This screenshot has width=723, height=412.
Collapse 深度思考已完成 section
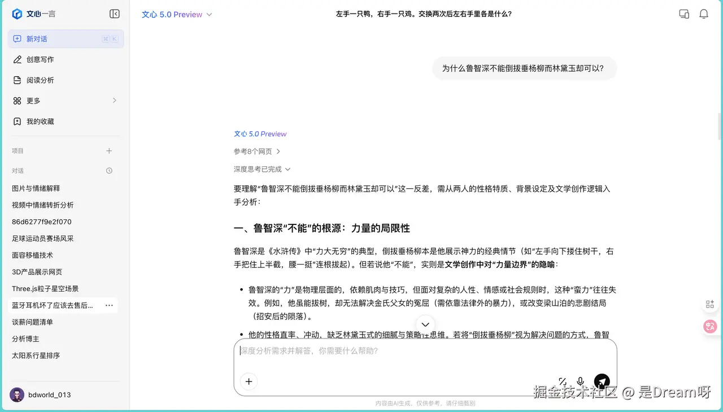pos(262,169)
